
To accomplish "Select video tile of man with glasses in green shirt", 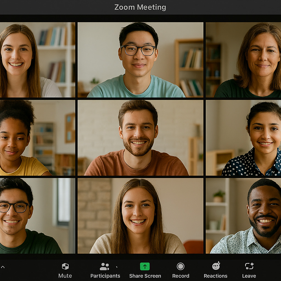I will (37, 216).
